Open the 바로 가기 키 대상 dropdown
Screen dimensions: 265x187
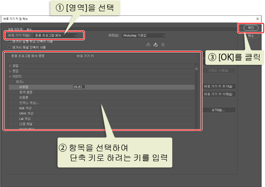click(56, 36)
